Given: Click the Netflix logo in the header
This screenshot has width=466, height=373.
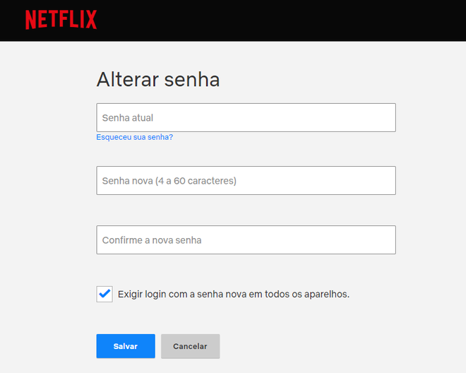Looking at the screenshot, I should click(61, 20).
